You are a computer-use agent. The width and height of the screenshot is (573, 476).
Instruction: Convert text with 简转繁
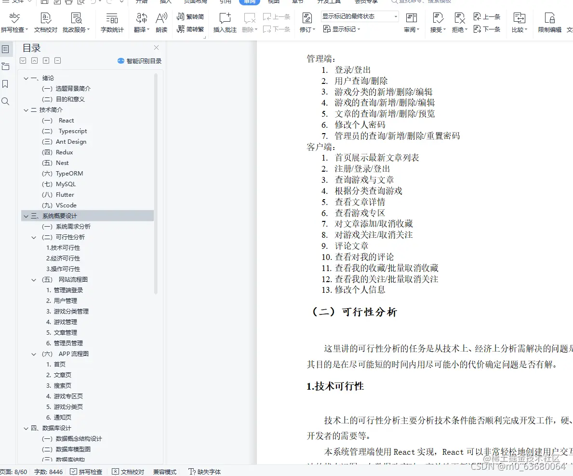[190, 29]
